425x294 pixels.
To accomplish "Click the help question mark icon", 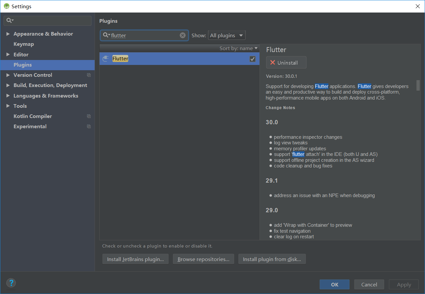I will [x=11, y=283].
